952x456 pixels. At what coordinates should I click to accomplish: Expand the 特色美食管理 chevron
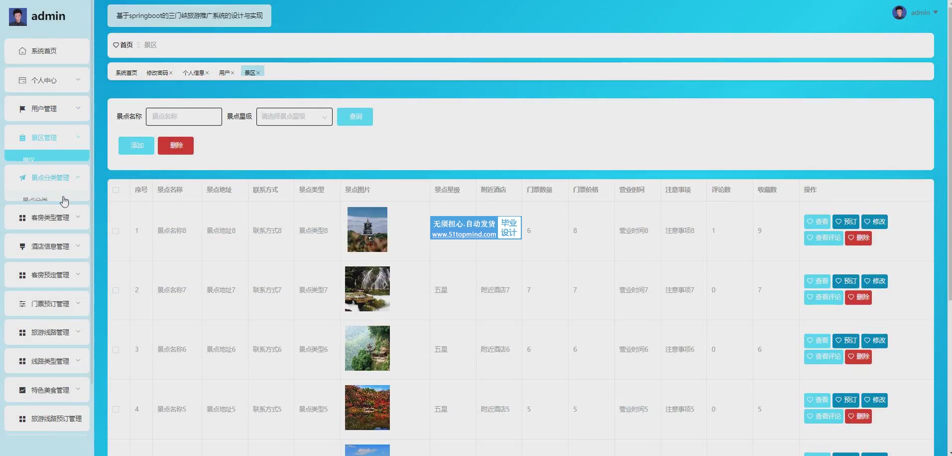(78, 389)
